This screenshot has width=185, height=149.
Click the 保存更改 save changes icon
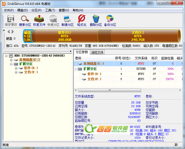coord(11,20)
